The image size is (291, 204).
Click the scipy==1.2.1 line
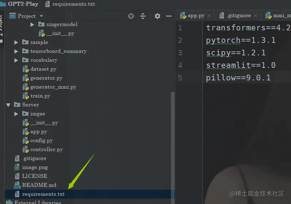coord(236,53)
